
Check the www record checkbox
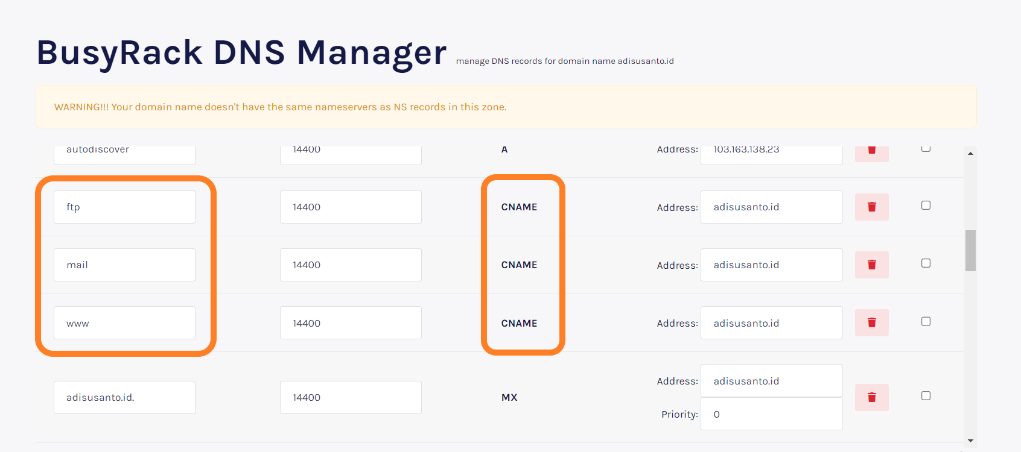click(x=926, y=321)
